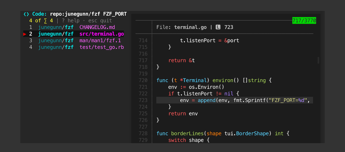Screen dimensions: 345x152
Task: Open the "? help" link
Action: click(x=71, y=21)
